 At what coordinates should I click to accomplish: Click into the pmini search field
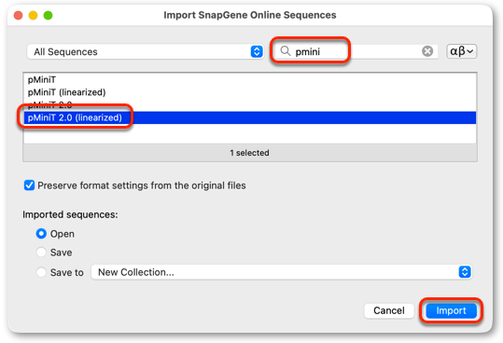356,51
